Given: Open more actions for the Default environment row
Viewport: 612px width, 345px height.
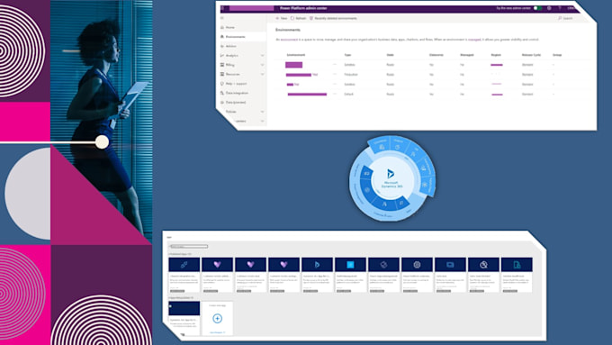Looking at the screenshot, I should tap(335, 94).
